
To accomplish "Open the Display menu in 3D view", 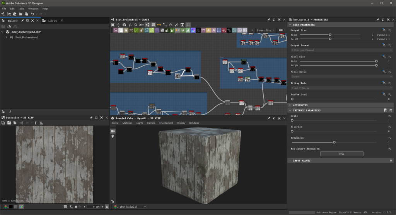I will coord(181,123).
